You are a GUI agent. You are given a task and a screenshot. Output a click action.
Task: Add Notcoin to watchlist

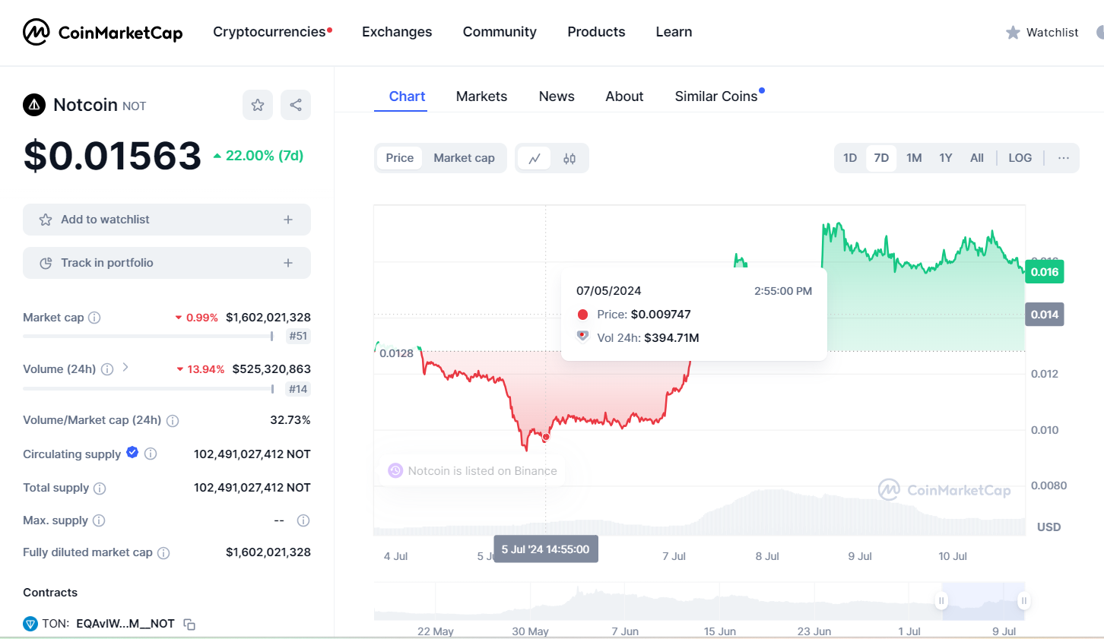coord(167,219)
